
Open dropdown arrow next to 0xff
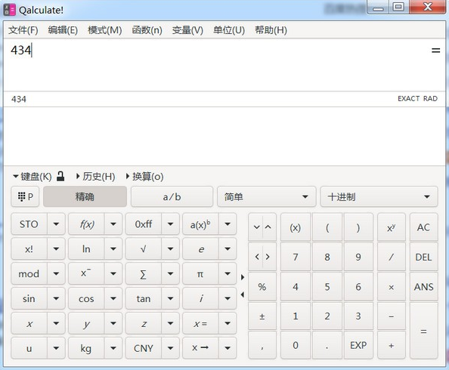pyautogui.click(x=170, y=224)
